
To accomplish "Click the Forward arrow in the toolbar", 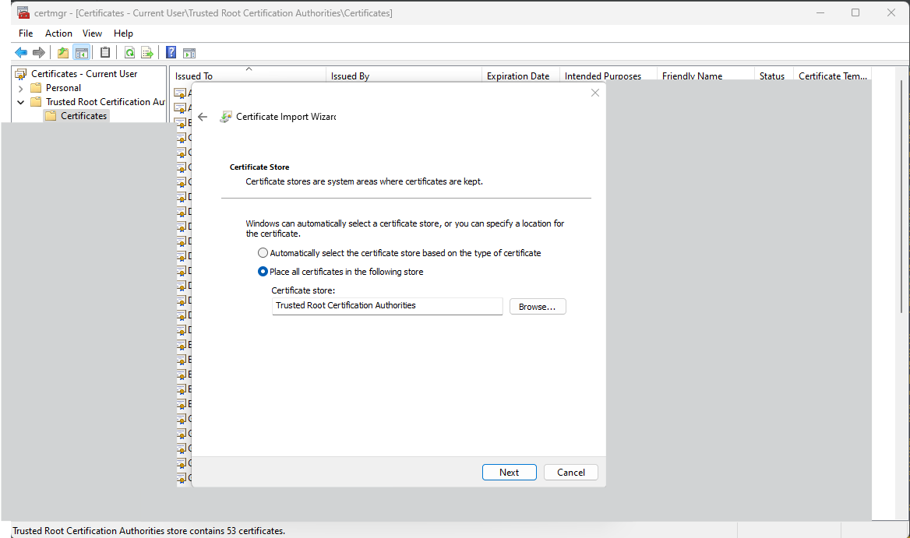I will point(38,53).
